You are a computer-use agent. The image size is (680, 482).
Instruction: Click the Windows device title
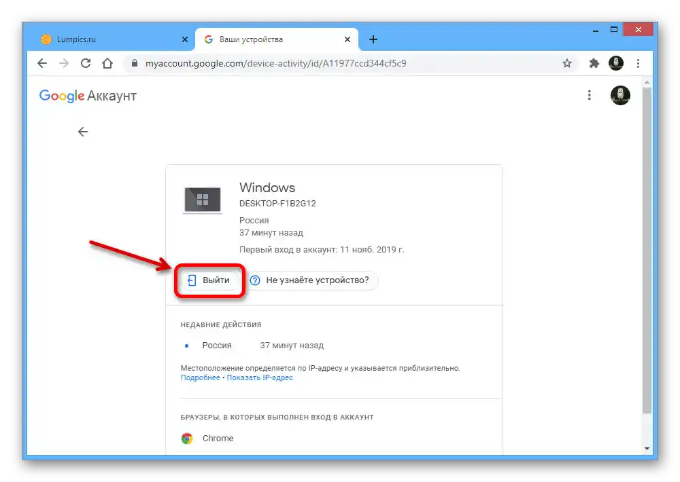267,187
